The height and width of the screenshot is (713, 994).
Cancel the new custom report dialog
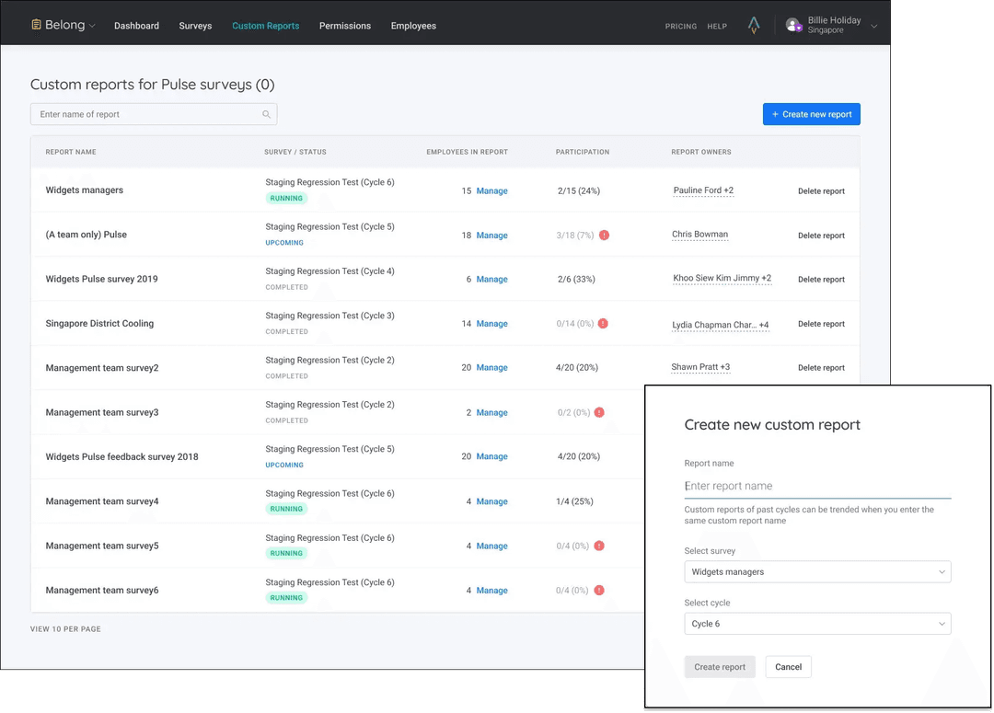click(788, 667)
